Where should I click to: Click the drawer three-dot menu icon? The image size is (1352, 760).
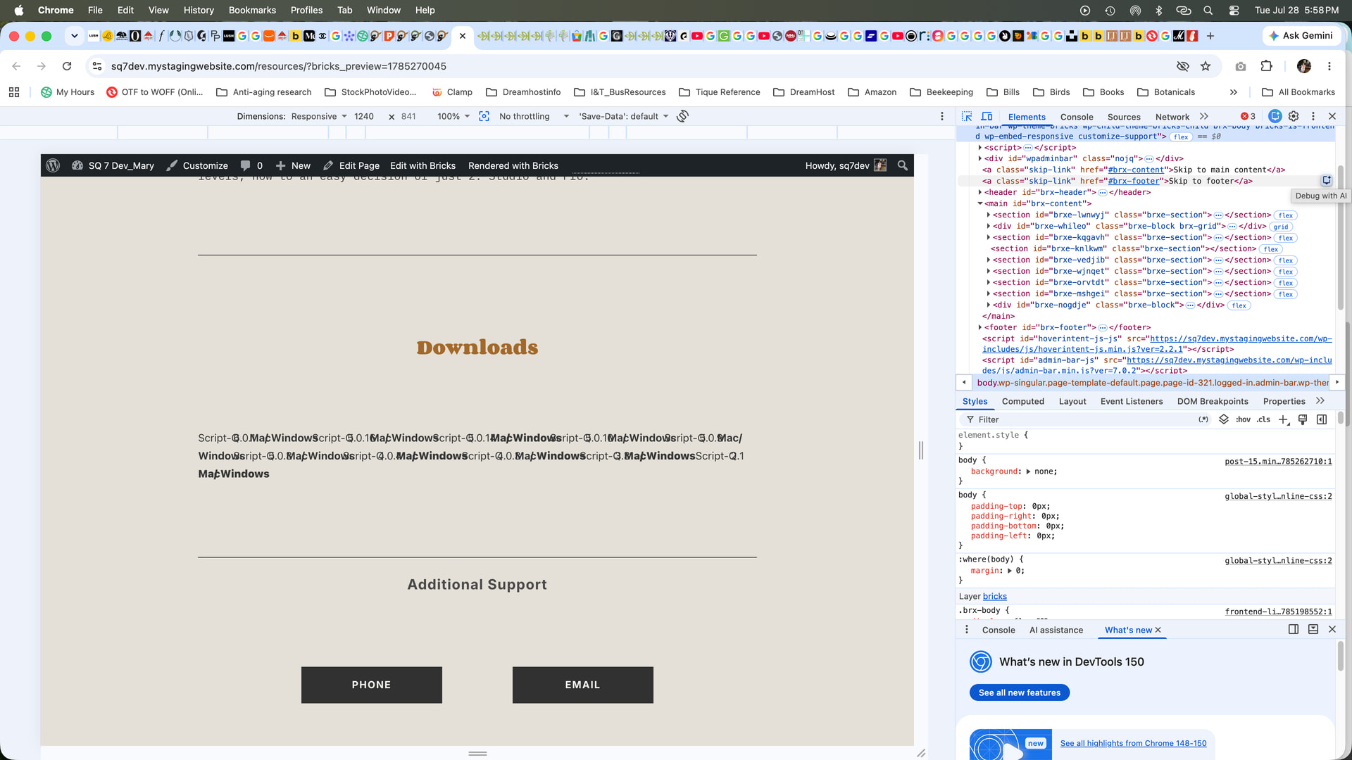tap(967, 630)
